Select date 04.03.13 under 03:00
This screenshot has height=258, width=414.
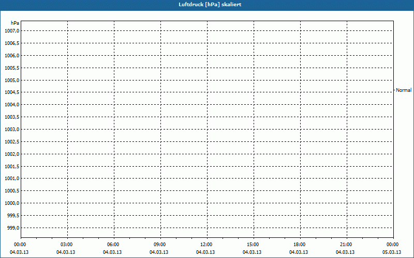[66, 252]
